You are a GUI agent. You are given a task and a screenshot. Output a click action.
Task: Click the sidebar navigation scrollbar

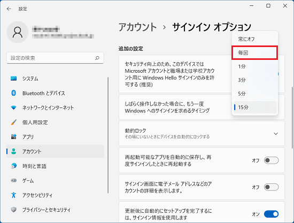click(x=108, y=135)
